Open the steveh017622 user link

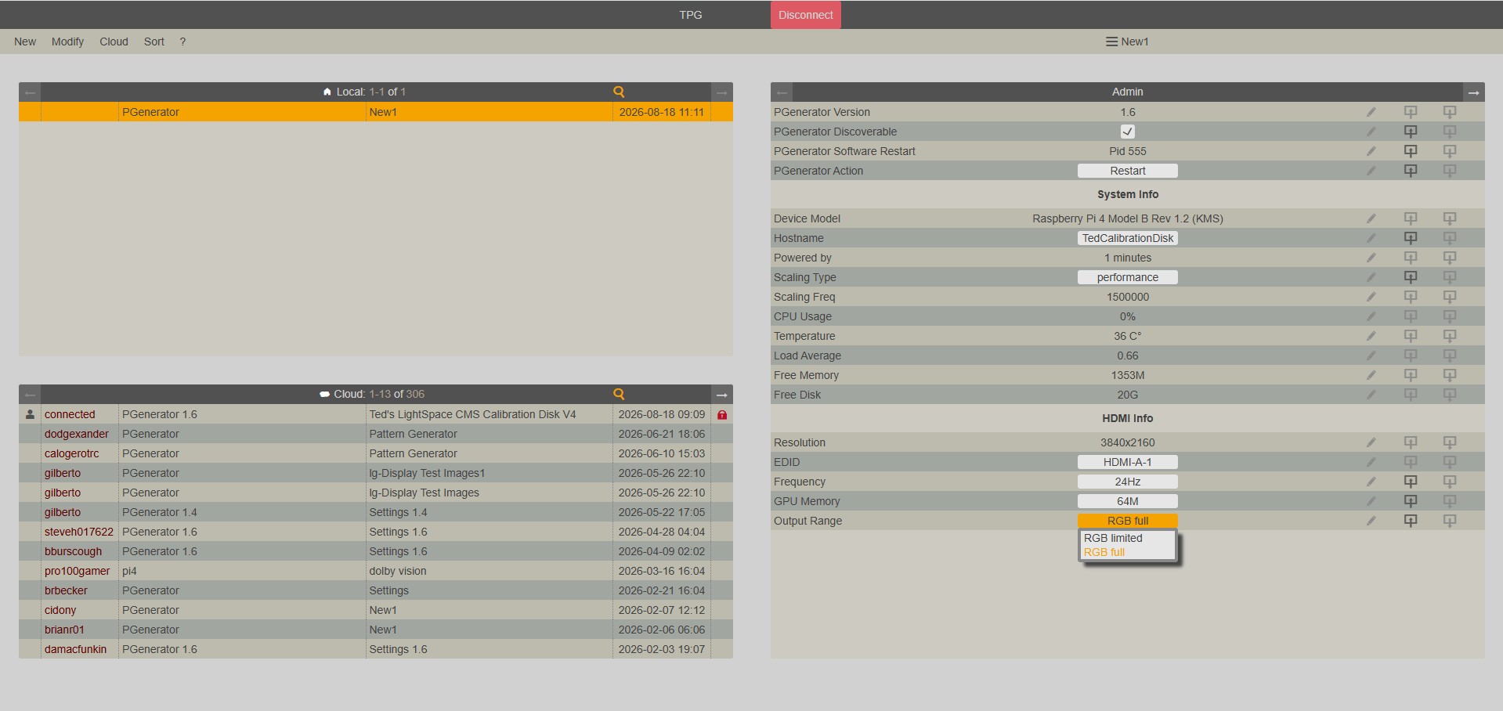coord(79,532)
